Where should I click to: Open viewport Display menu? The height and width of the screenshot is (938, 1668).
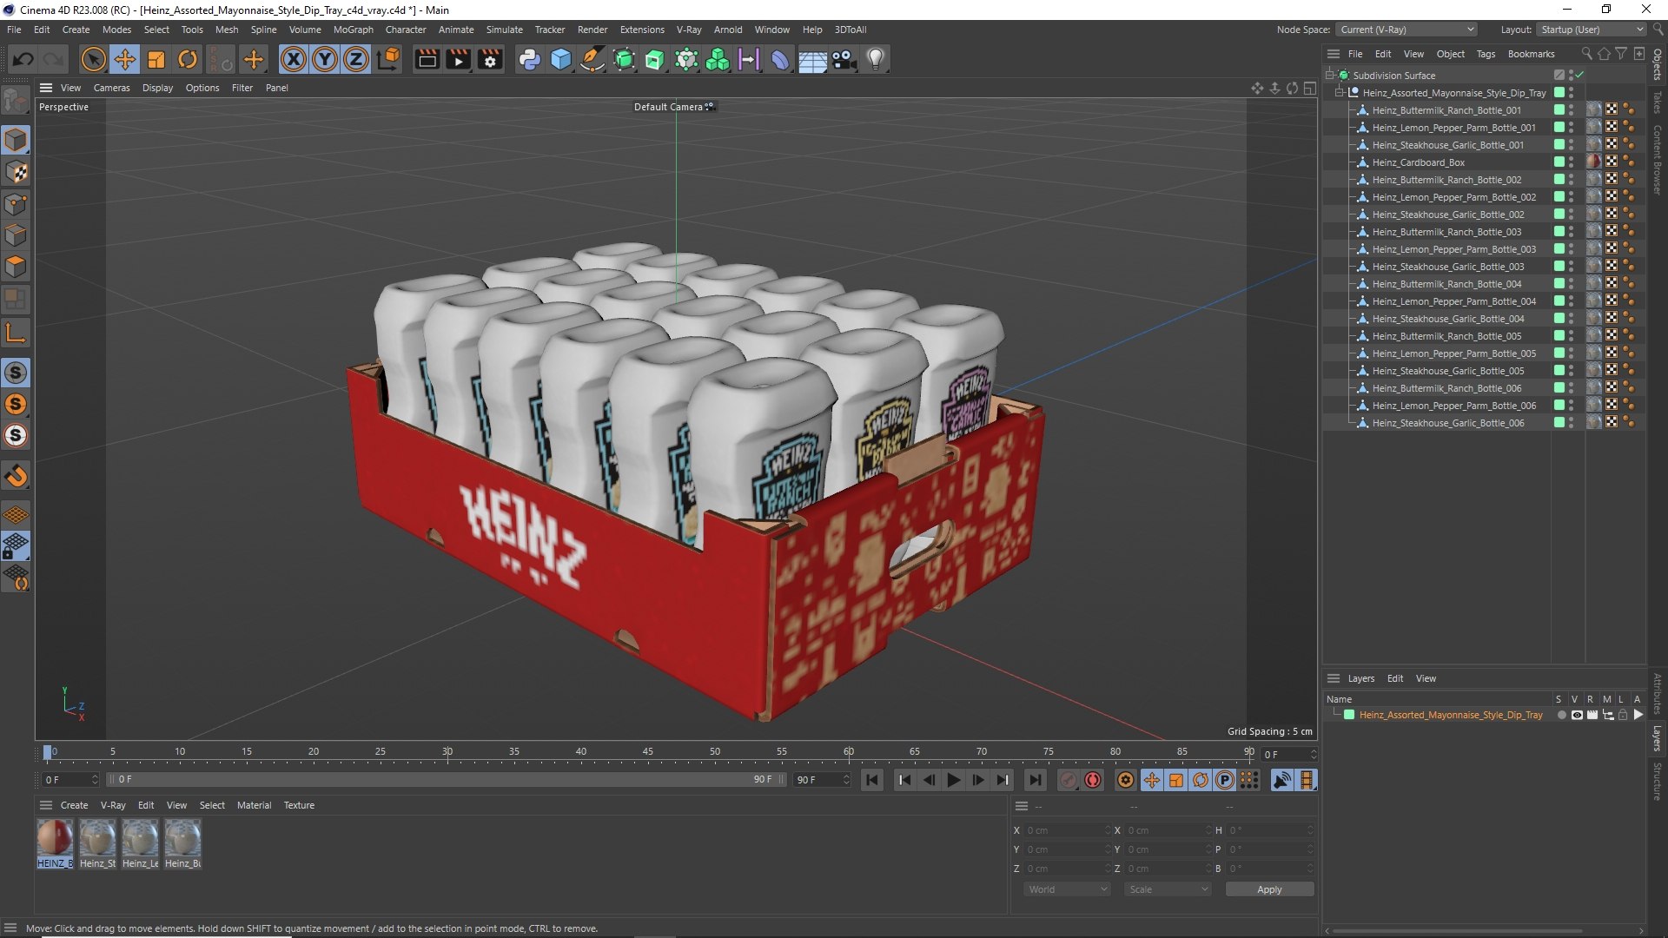pyautogui.click(x=157, y=88)
